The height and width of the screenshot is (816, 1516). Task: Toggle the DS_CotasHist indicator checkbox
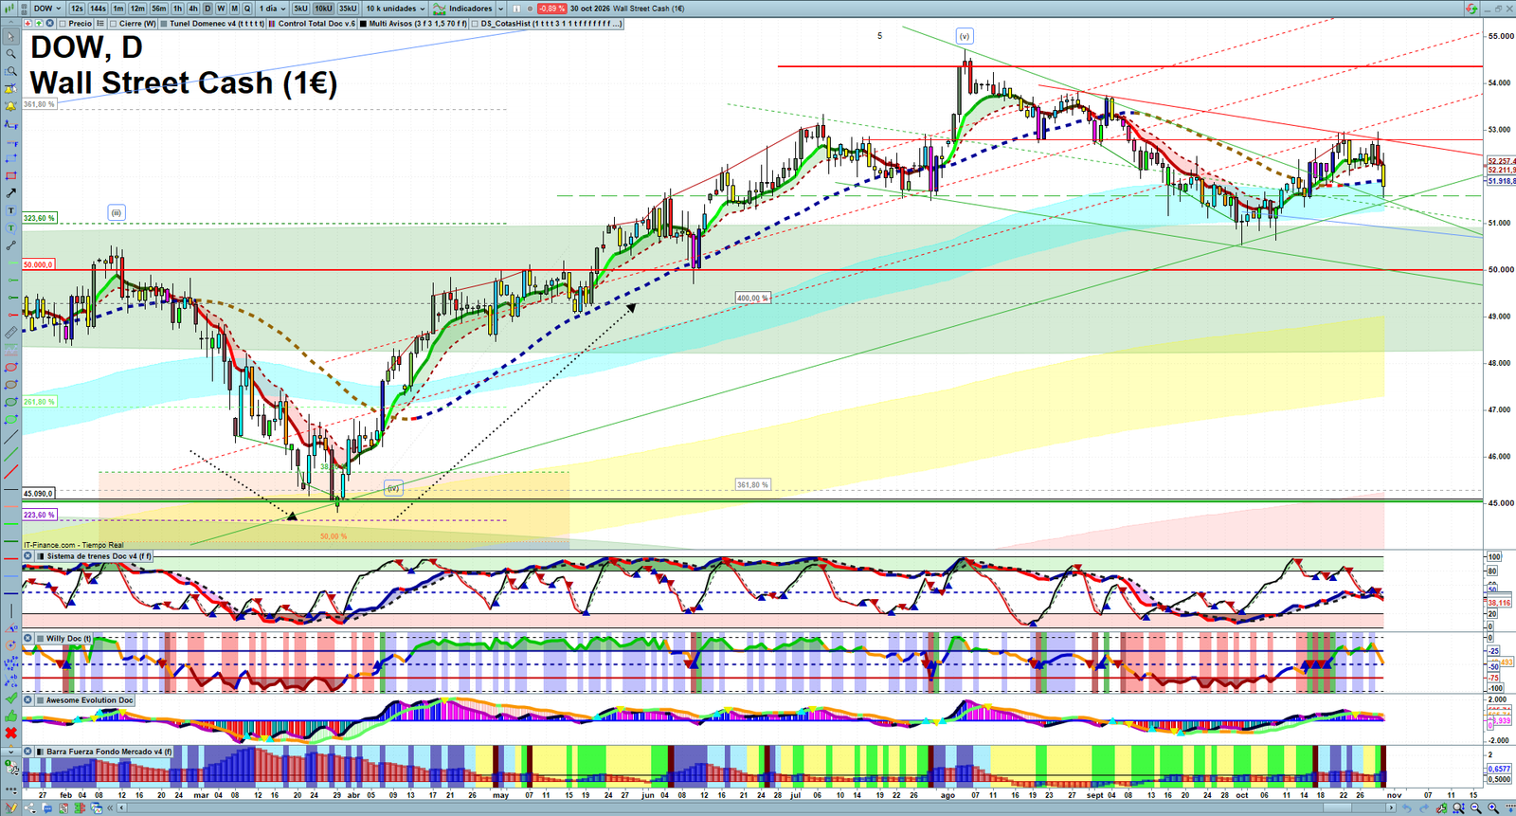pyautogui.click(x=476, y=24)
